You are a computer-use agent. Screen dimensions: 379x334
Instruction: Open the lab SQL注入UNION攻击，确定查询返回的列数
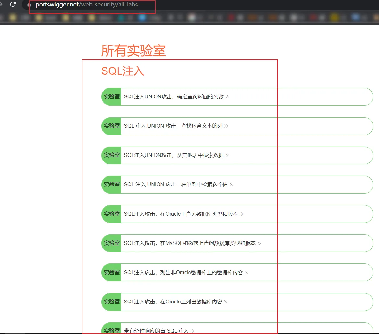pyautogui.click(x=174, y=96)
